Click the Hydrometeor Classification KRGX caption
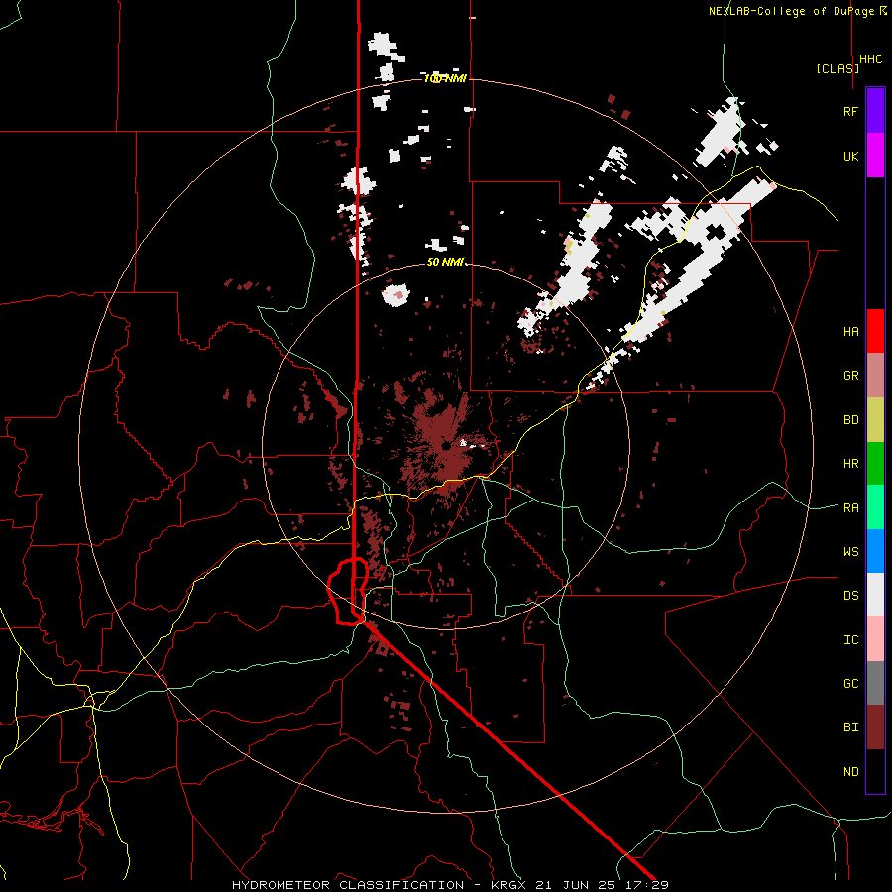The width and height of the screenshot is (892, 892). point(450,885)
